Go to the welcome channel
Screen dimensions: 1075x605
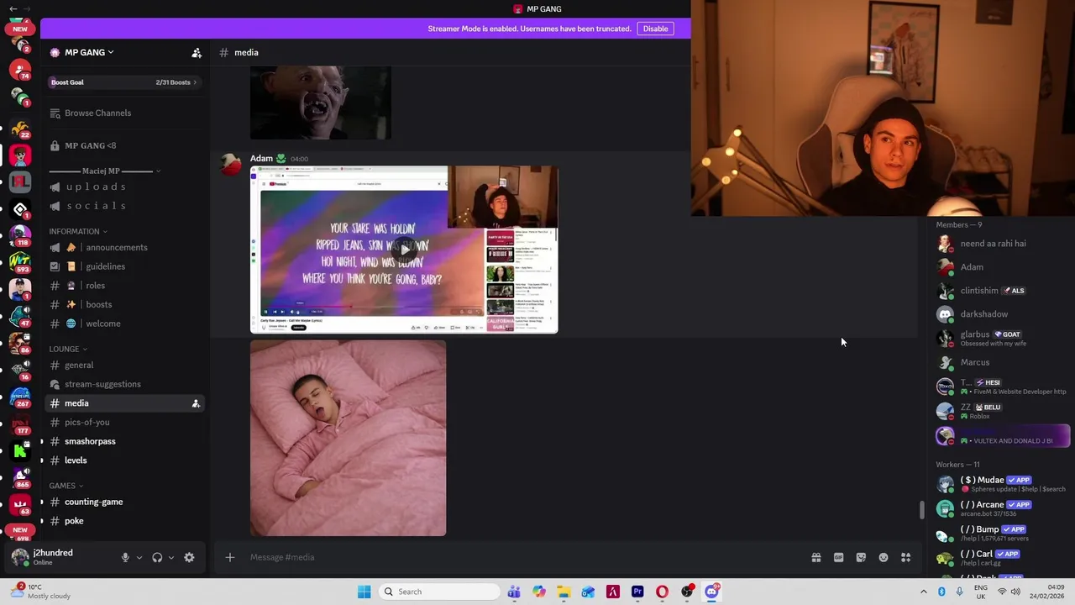pyautogui.click(x=123, y=324)
